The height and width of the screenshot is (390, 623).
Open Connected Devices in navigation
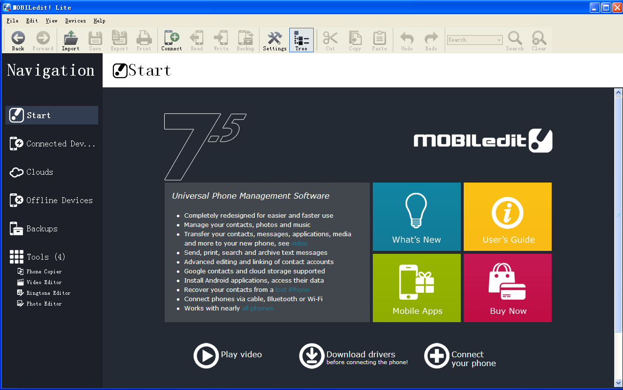click(x=52, y=144)
